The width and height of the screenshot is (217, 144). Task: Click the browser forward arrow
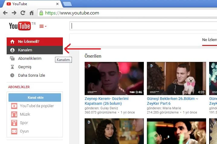[14, 13]
